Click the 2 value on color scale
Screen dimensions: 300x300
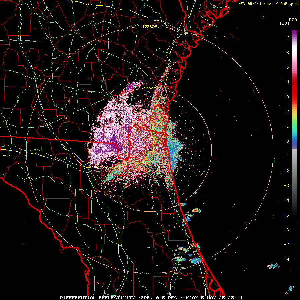288,112
